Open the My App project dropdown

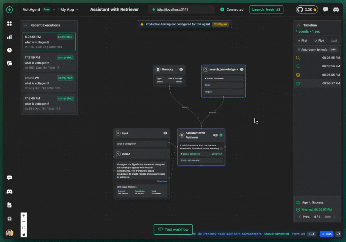(x=69, y=9)
